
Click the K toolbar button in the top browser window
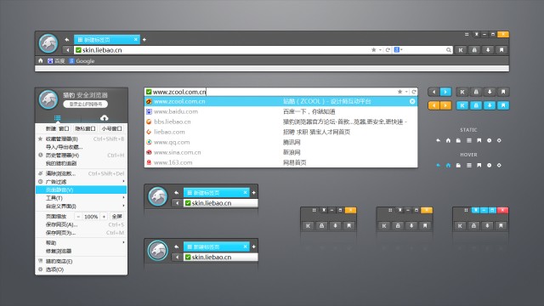click(461, 50)
